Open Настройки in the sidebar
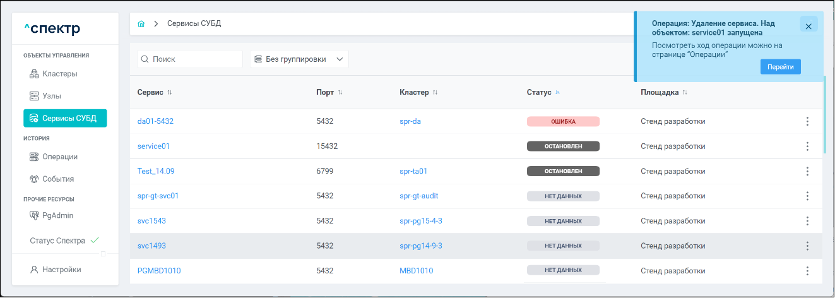Screen dimensions: 835x298 [x=61, y=270]
